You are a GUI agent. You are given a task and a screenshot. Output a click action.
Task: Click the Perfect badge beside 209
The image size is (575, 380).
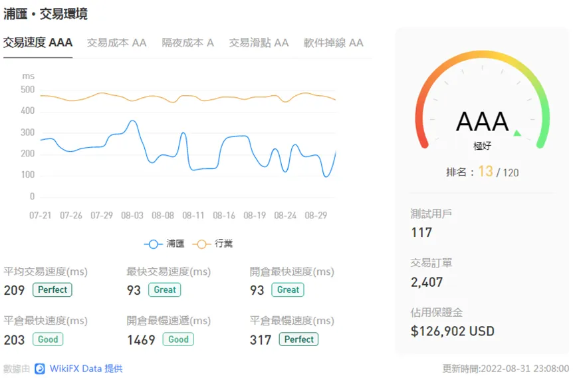[x=53, y=289]
